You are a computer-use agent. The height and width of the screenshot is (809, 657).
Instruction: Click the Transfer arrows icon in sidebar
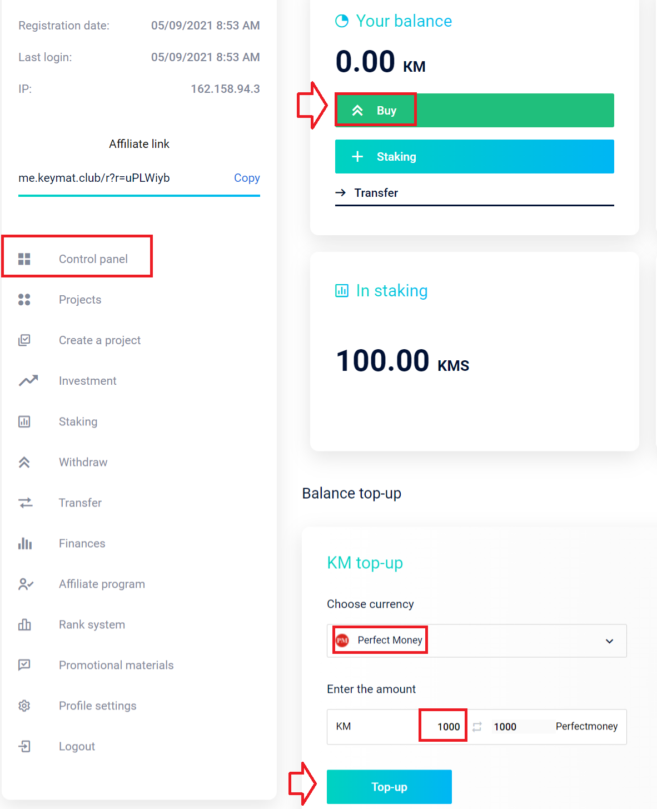[x=26, y=503]
